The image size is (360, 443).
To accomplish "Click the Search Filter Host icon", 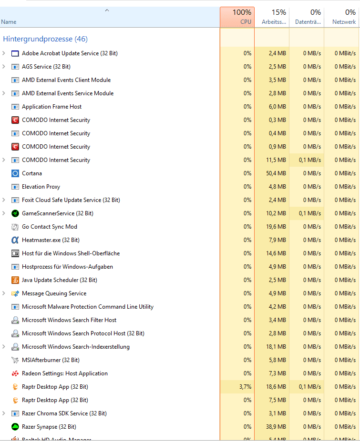I will (15, 320).
